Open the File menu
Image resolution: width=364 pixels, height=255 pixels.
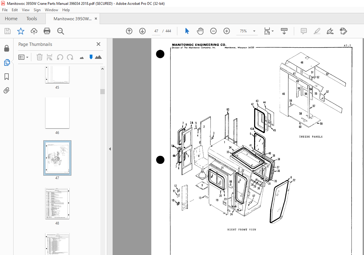(5, 10)
